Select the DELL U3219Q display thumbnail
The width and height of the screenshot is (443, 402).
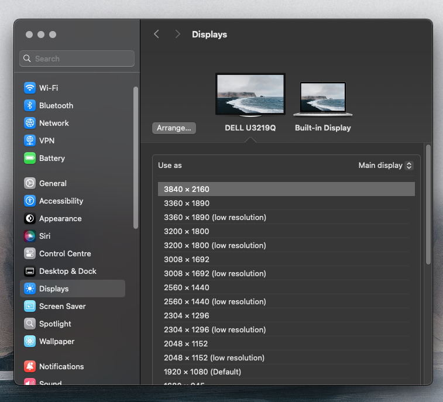coord(250,95)
